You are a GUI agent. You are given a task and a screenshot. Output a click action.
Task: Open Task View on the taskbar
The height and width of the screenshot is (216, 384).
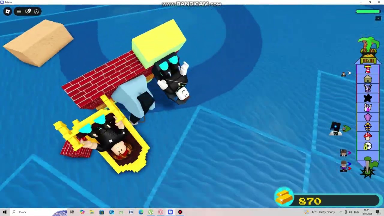click(72, 212)
